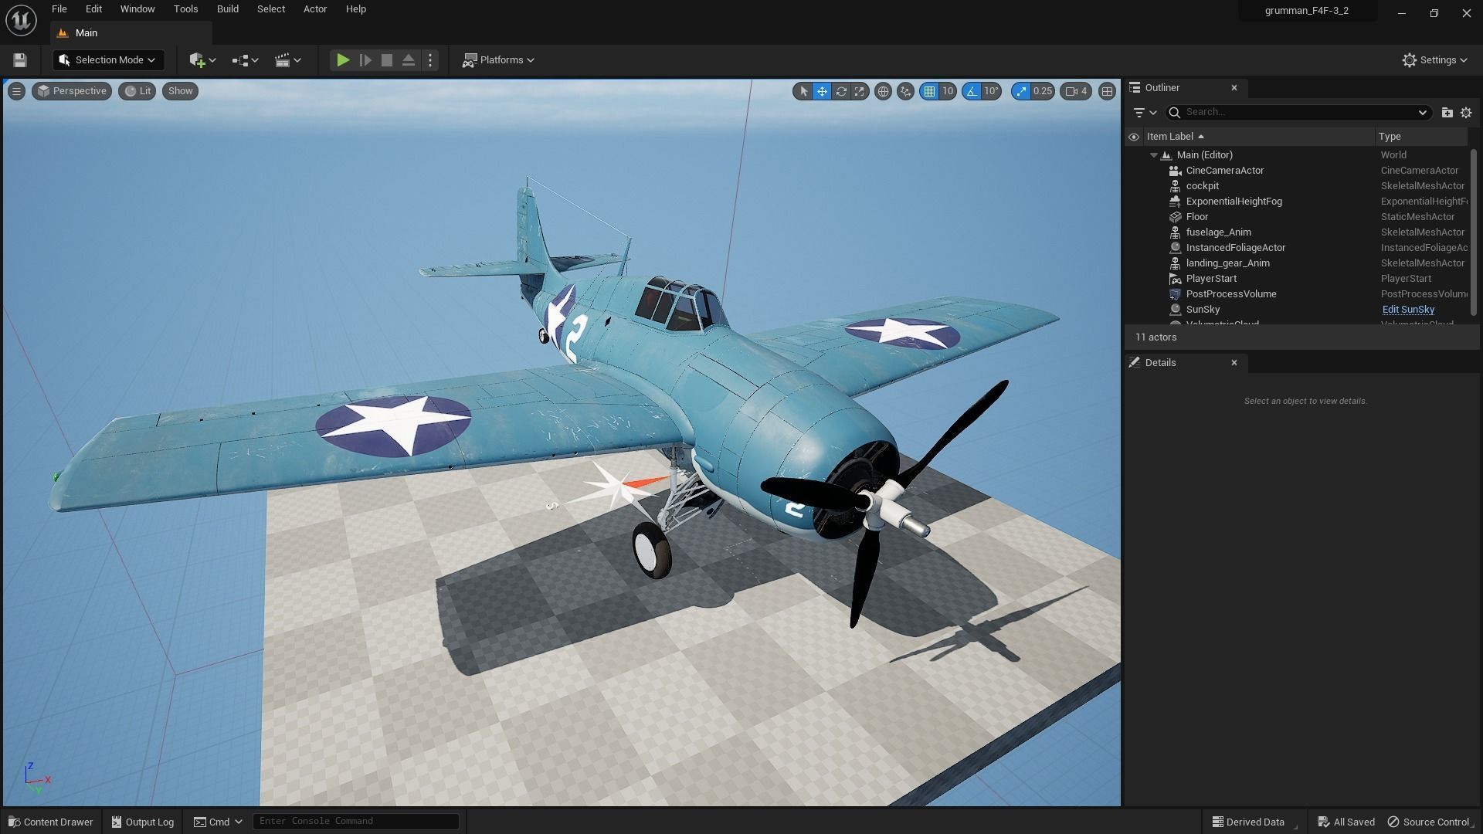Close the Details panel tab
This screenshot has height=834, width=1483.
click(x=1234, y=363)
